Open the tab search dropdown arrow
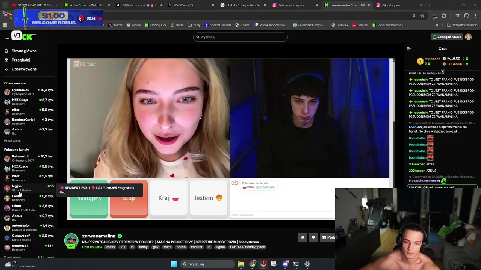Viewport: 481px width, 270px height. (5, 5)
